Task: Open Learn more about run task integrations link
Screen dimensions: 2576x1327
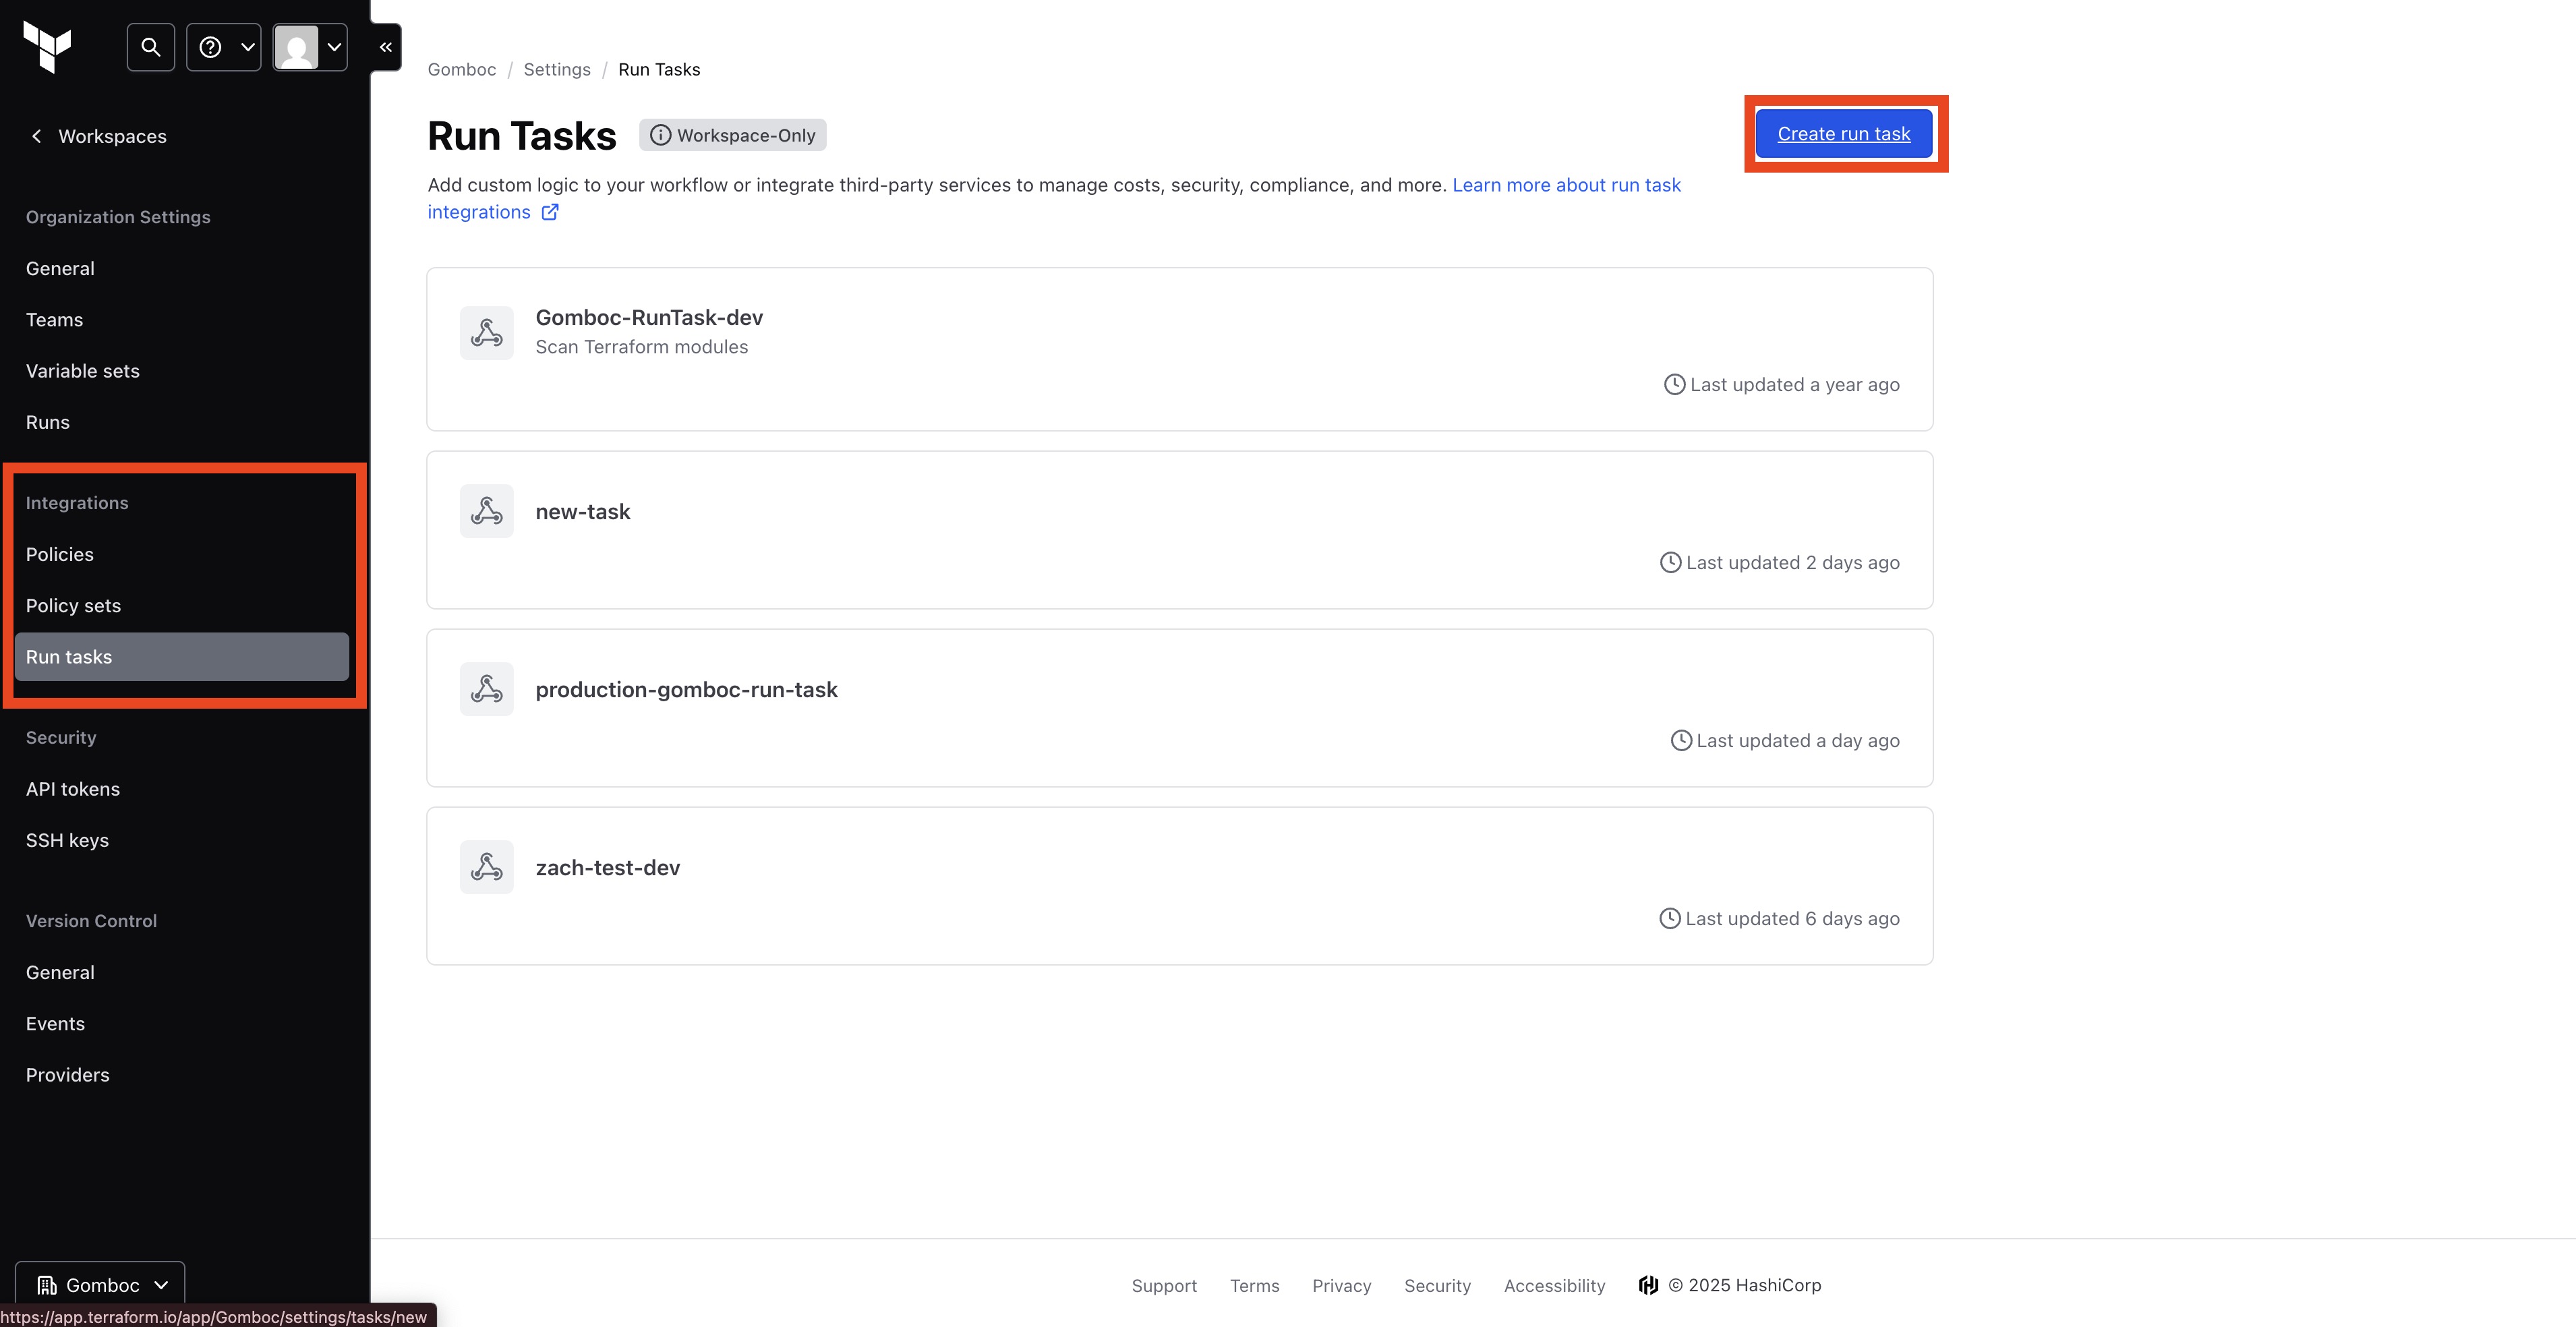Action: pyautogui.click(x=1567, y=185)
